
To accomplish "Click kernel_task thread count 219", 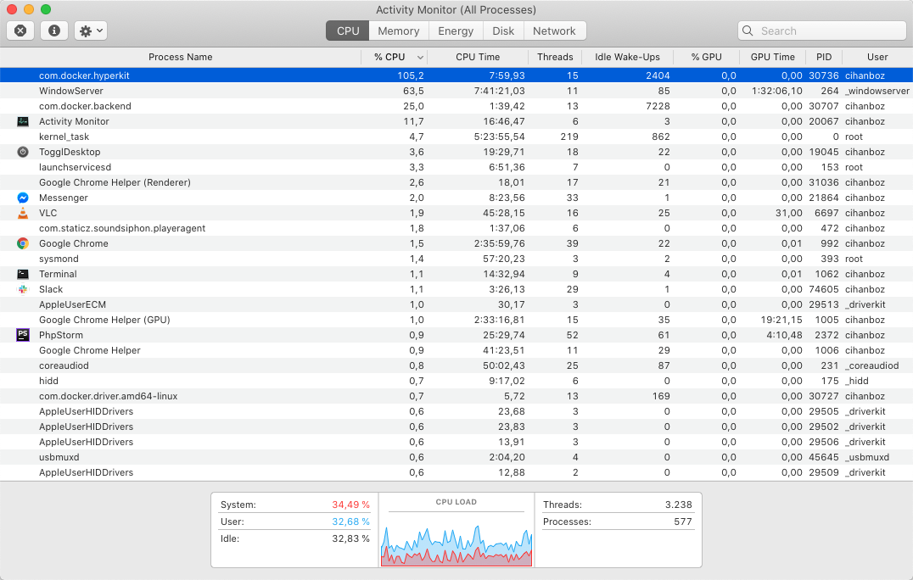I will [x=569, y=137].
